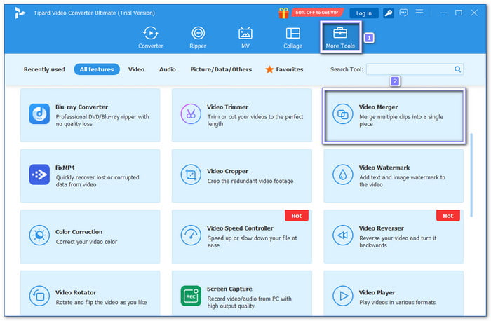Click the key register icon
This screenshot has width=491, height=321.
[x=389, y=13]
